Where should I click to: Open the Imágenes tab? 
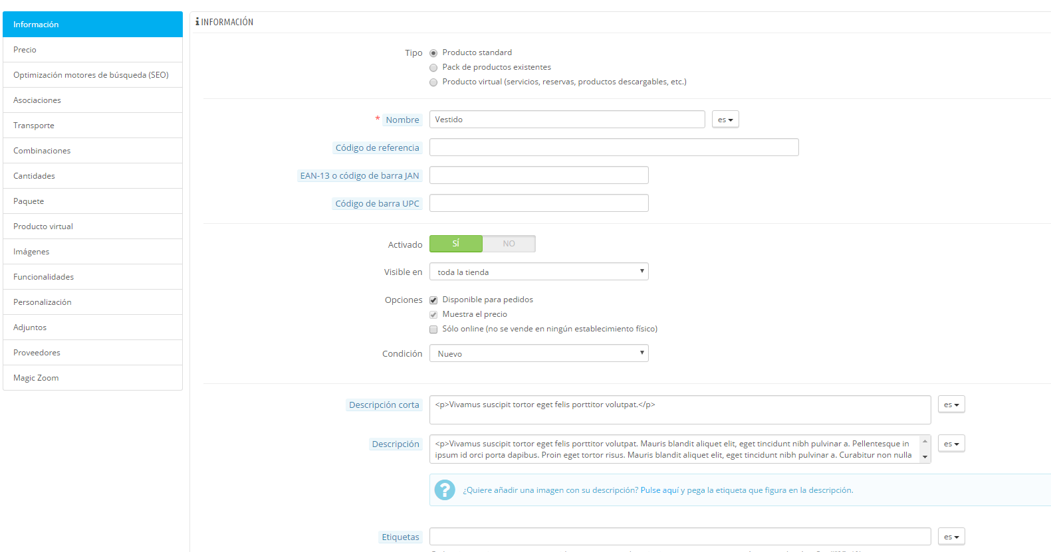tap(92, 252)
